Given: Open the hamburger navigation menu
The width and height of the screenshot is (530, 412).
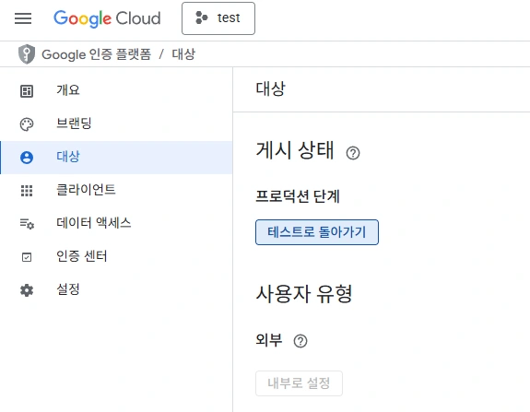Looking at the screenshot, I should 23,18.
